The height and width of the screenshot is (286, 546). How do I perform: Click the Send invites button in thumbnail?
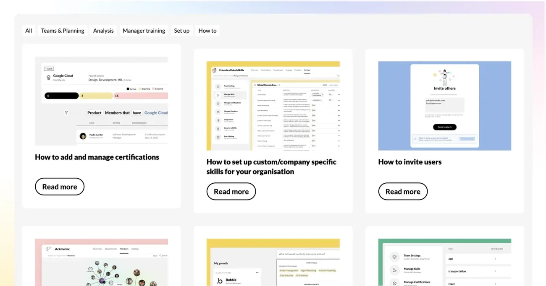point(445,127)
